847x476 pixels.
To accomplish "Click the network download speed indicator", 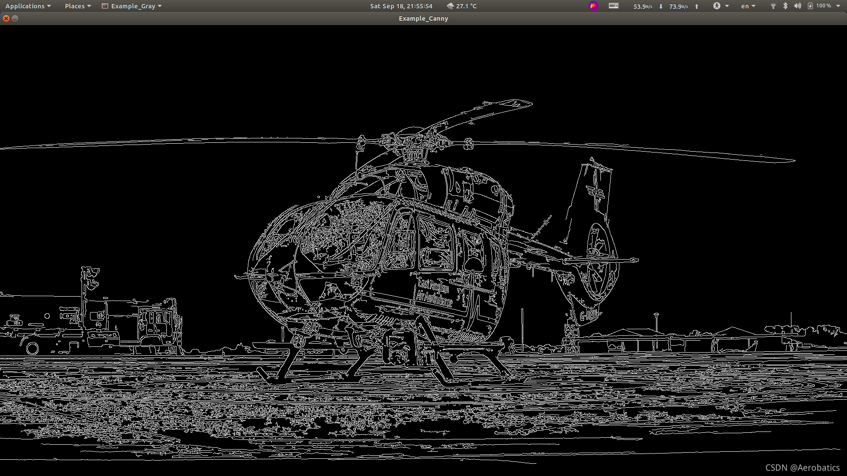I will (x=647, y=6).
